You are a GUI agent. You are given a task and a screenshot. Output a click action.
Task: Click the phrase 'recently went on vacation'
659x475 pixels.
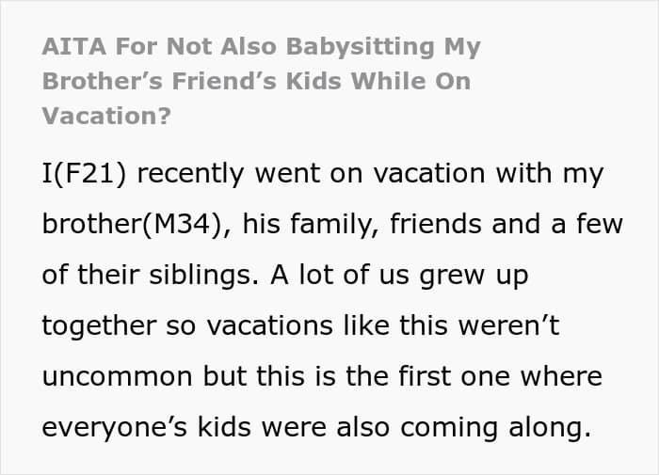pyautogui.click(x=311, y=173)
